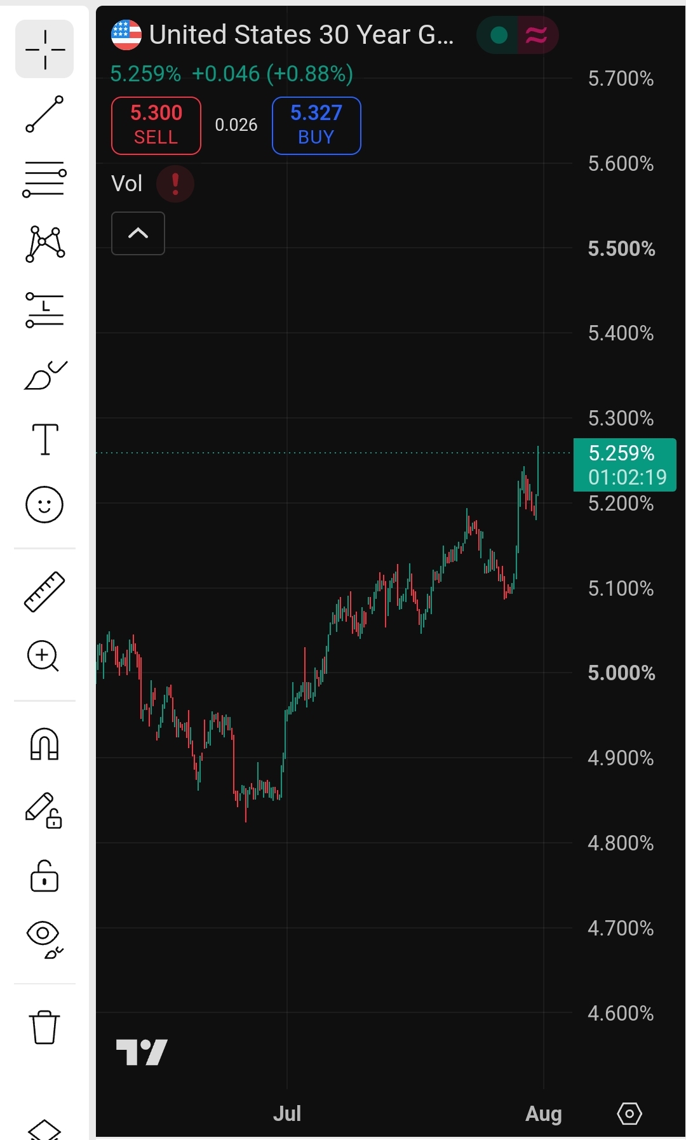
Task: Choose the XABCD pattern tool
Action: point(44,244)
